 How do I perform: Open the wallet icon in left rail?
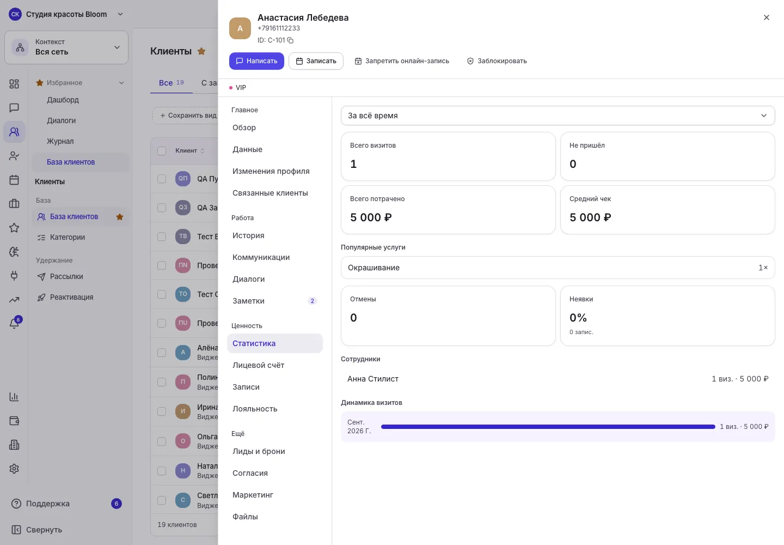pos(14,421)
